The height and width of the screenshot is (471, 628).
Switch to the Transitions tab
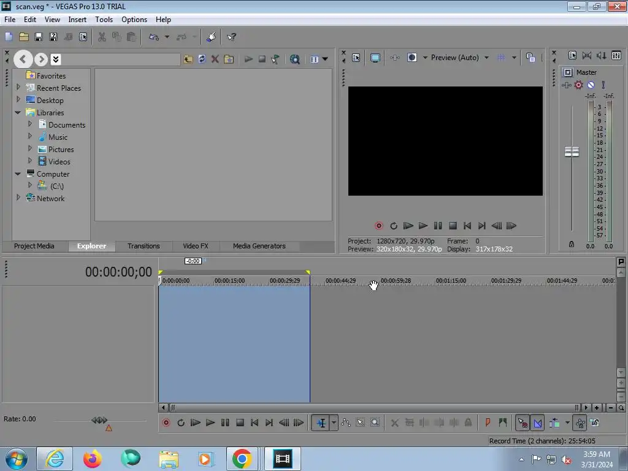[144, 246]
